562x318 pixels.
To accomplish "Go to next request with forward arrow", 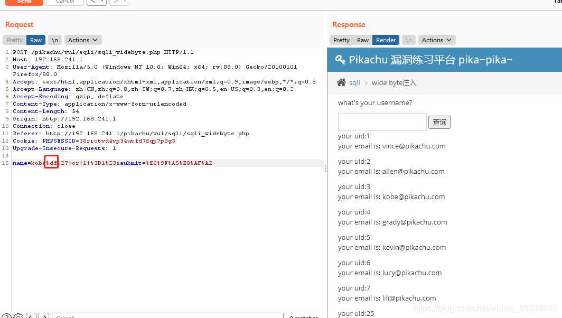I will [x=116, y=2].
